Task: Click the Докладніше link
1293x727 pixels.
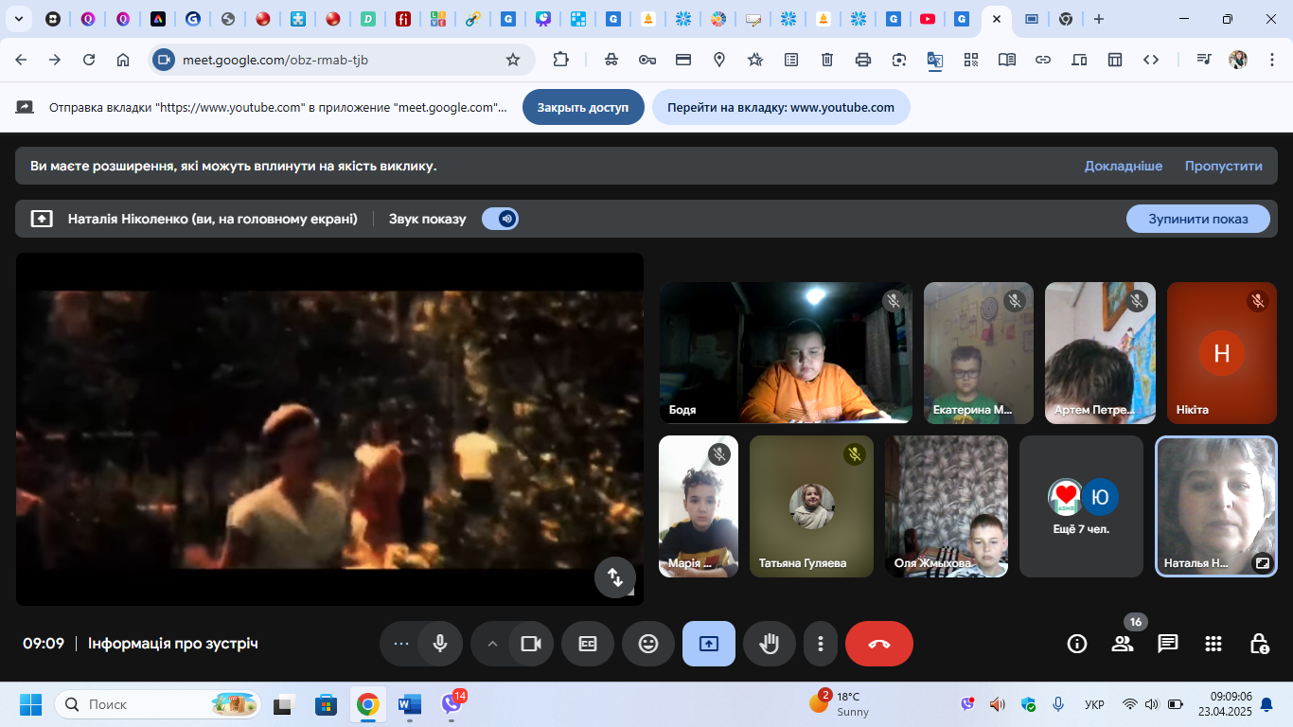Action: [x=1124, y=166]
